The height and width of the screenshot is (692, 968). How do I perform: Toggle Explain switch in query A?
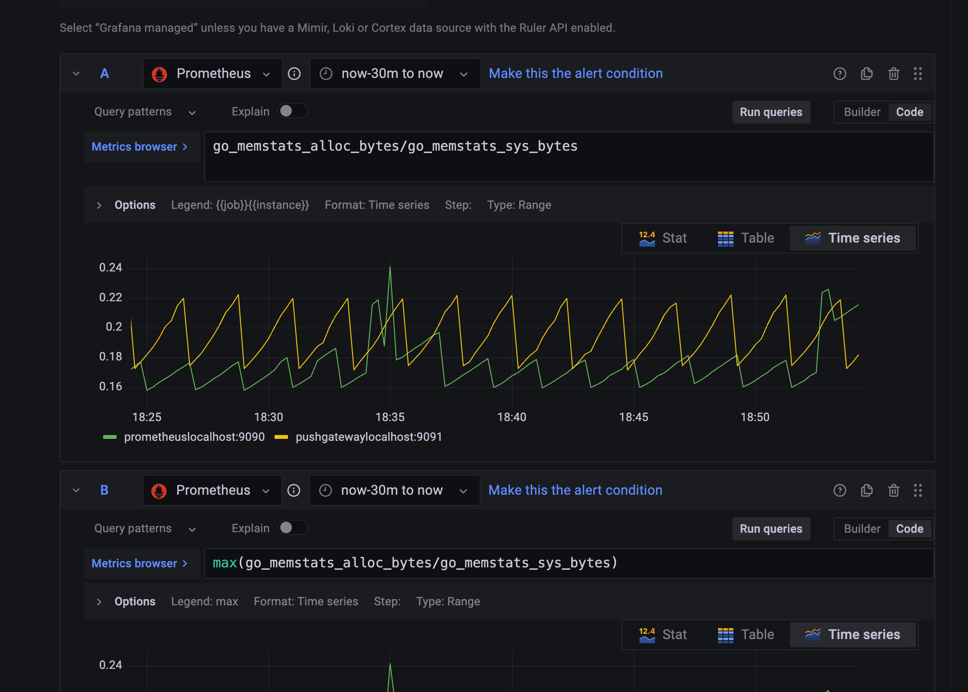point(292,111)
